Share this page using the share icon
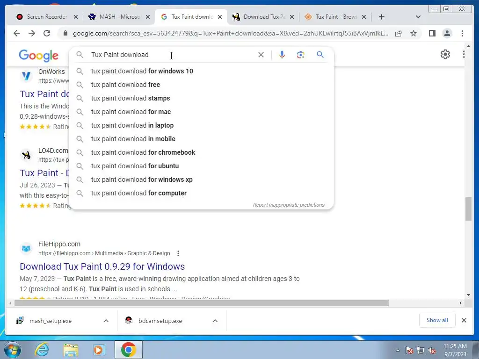This screenshot has height=359, width=479. 399,33
